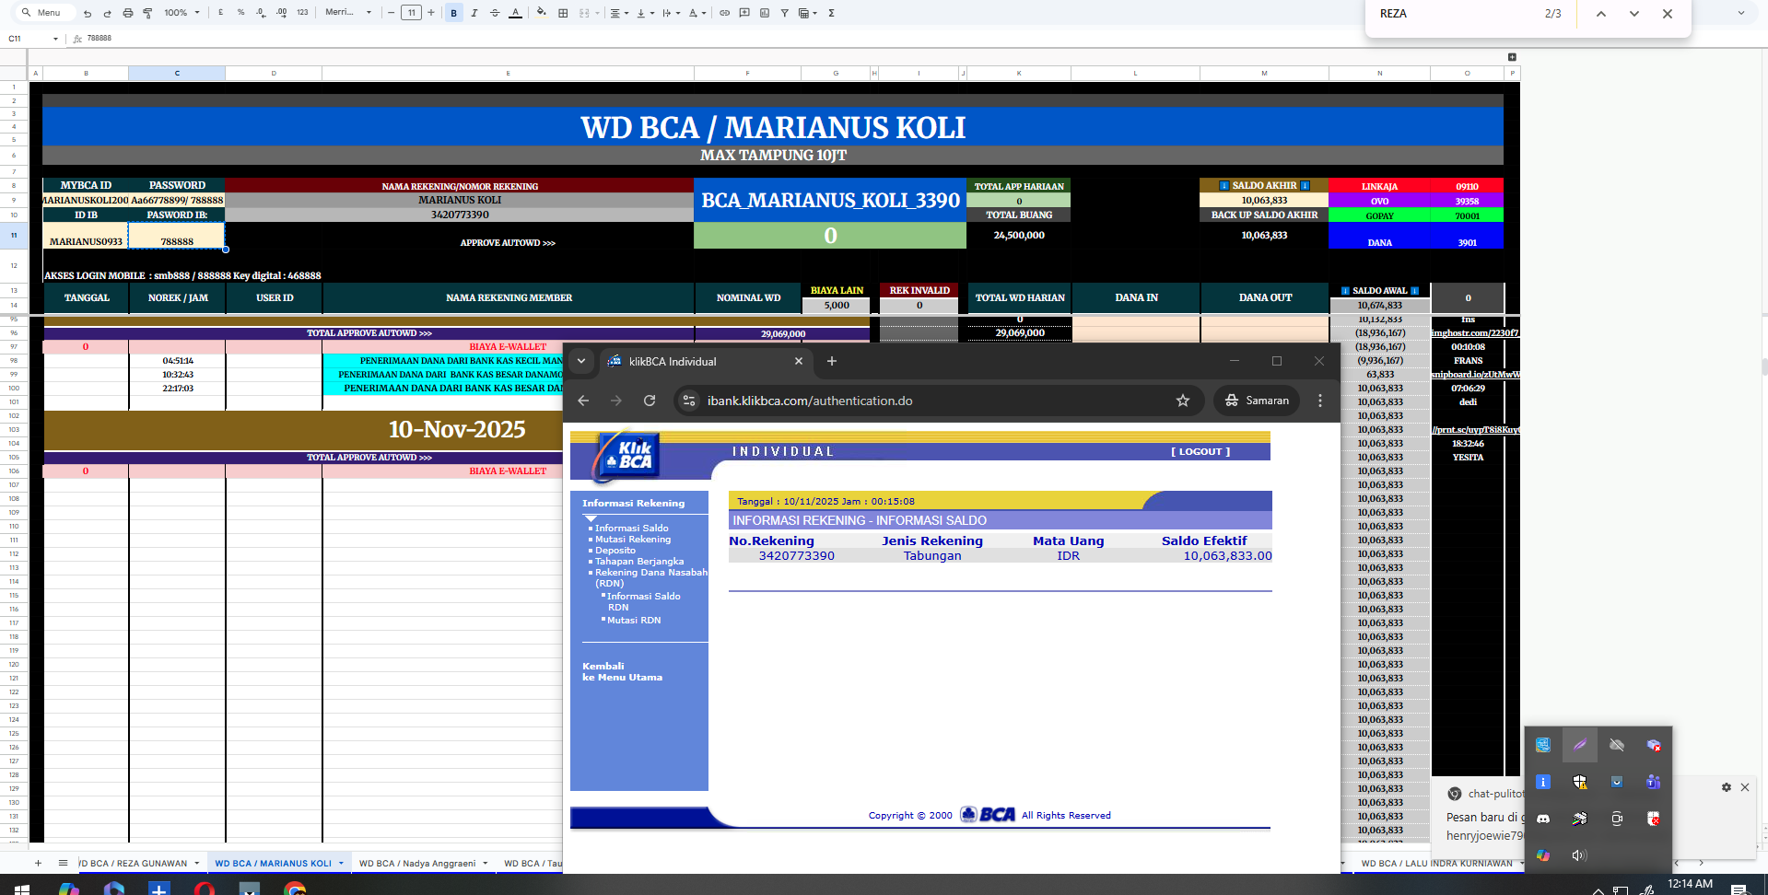Click the redo arrow icon

[107, 13]
